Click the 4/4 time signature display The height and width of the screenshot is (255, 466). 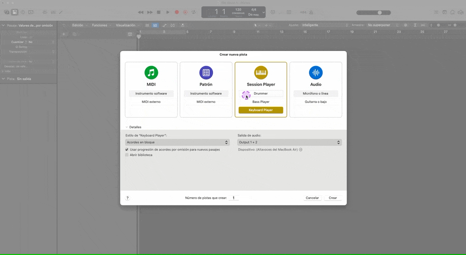point(253,10)
